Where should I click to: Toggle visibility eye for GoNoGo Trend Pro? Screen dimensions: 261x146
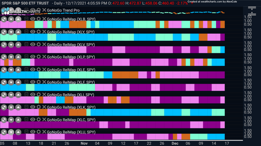[x=33, y=10]
